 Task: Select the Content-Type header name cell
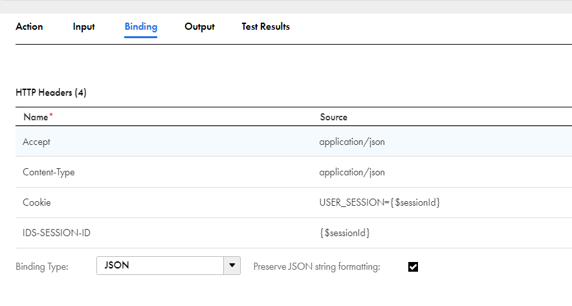point(49,172)
